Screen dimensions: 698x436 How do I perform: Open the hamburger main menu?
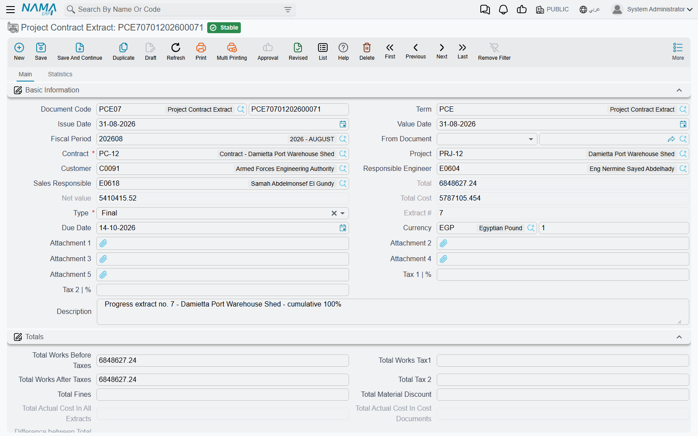(10, 9)
